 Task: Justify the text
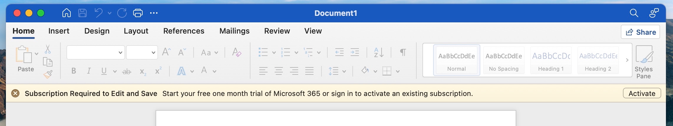tap(309, 71)
